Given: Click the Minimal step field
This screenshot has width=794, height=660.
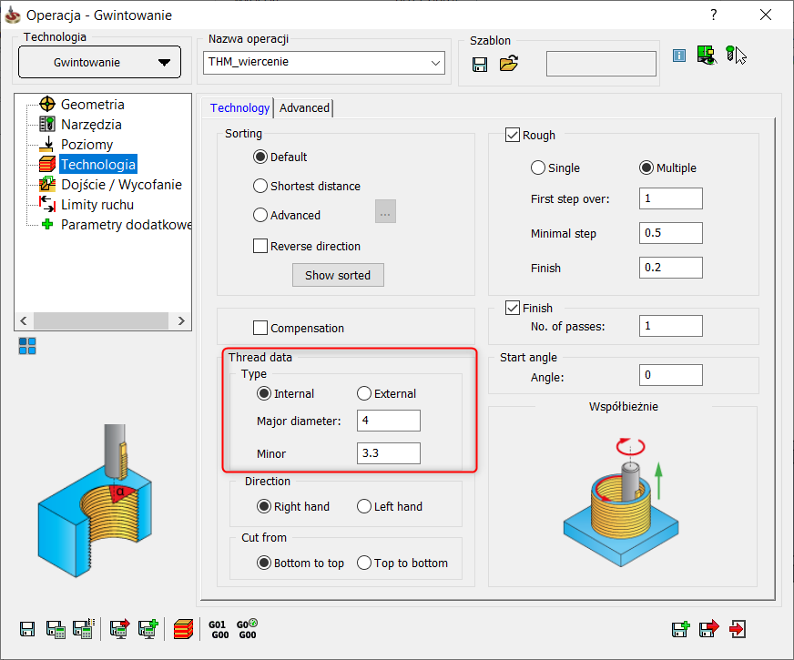Looking at the screenshot, I should point(670,233).
